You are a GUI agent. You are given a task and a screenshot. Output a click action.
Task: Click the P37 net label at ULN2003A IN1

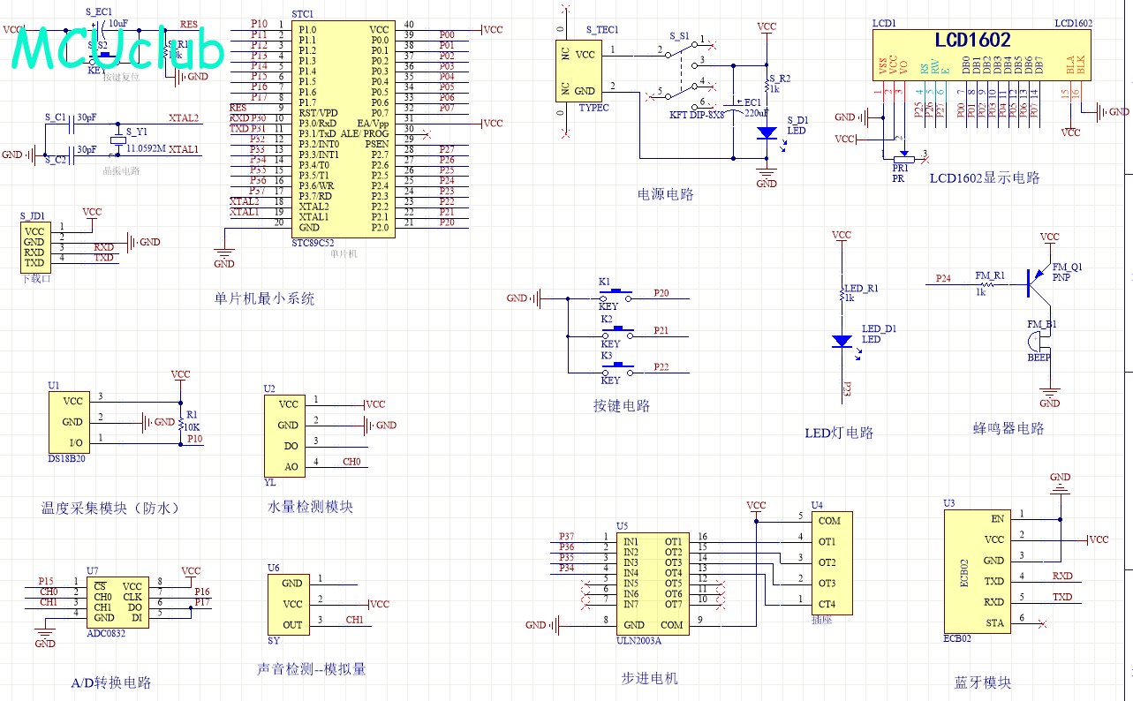[567, 537]
